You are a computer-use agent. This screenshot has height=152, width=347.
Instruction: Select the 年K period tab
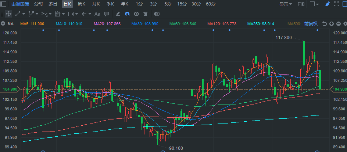coord(125,4)
